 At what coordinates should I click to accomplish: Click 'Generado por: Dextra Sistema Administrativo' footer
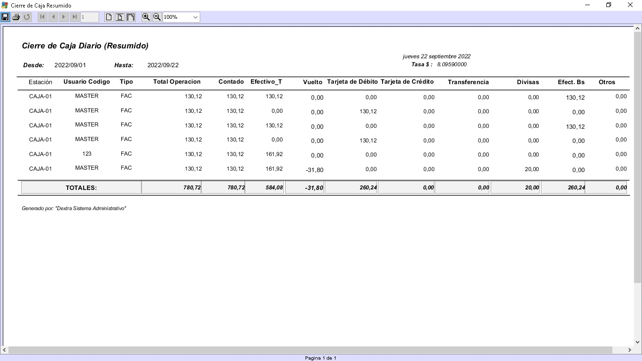74,208
